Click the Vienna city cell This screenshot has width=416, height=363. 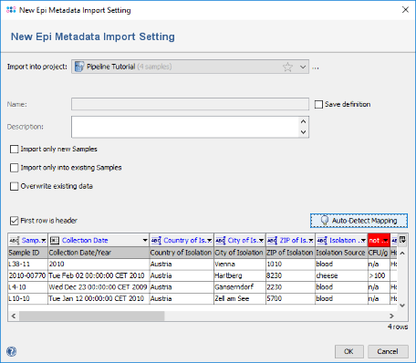(240, 264)
